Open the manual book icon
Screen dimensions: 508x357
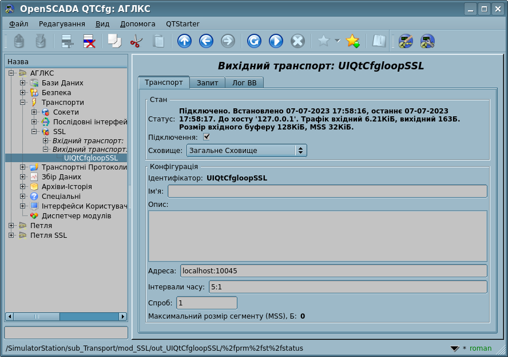379,41
